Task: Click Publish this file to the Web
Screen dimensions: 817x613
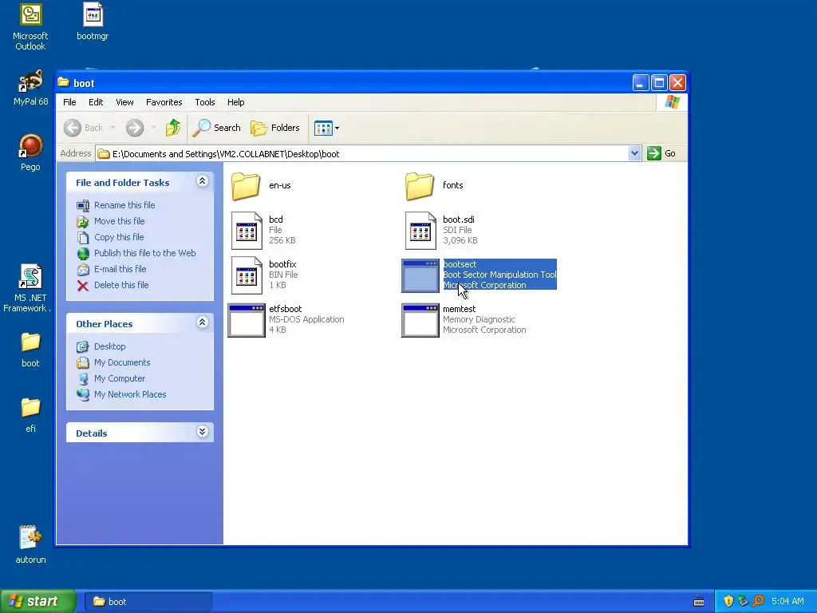Action: [x=145, y=253]
